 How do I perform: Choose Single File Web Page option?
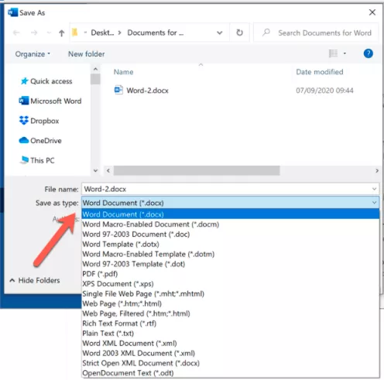[231, 294]
